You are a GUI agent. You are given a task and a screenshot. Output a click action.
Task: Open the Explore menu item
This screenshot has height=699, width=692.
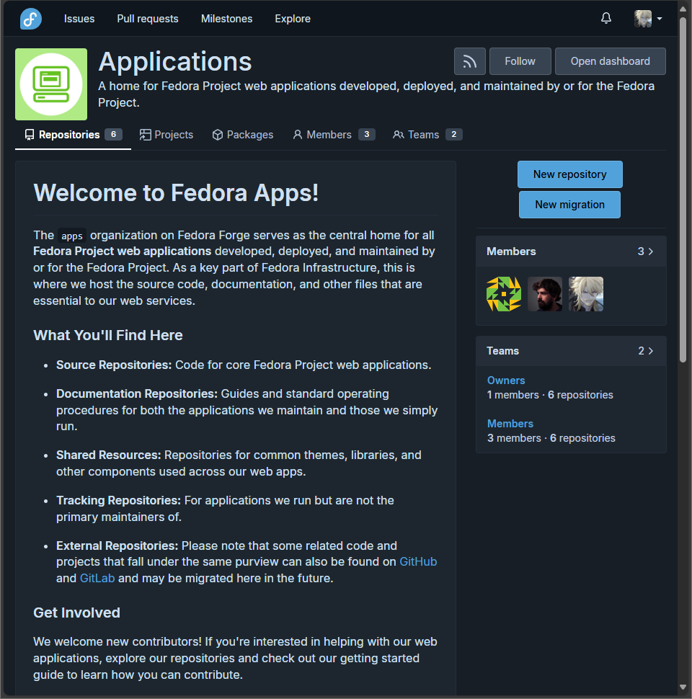click(292, 19)
